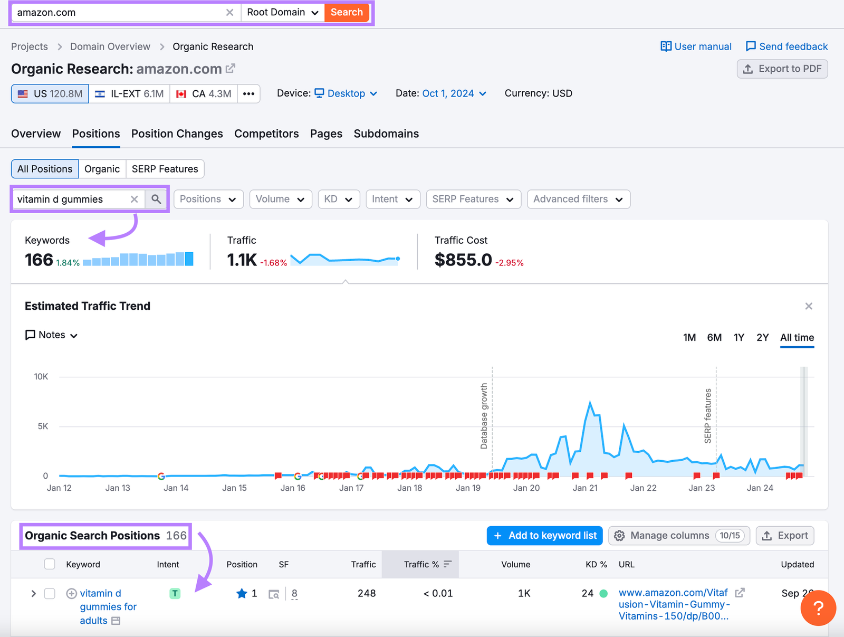Open the User manual
This screenshot has height=637, width=844.
702,46
